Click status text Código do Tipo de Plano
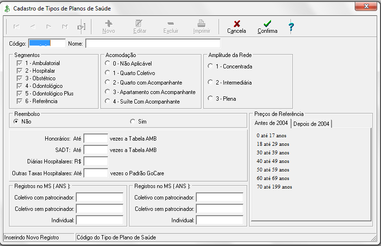381x246 pixels. pos(116,237)
